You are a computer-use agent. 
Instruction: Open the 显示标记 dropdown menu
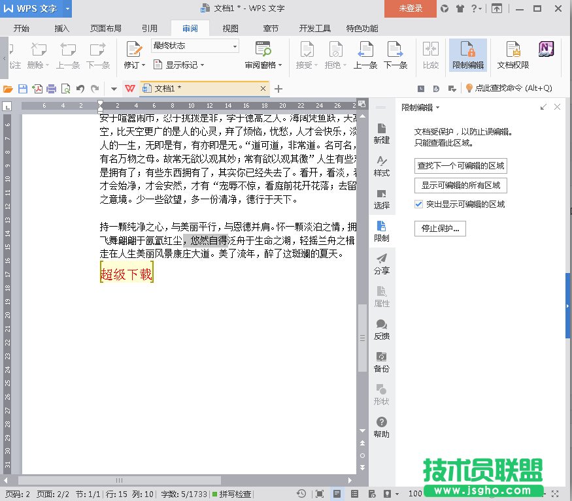(179, 65)
